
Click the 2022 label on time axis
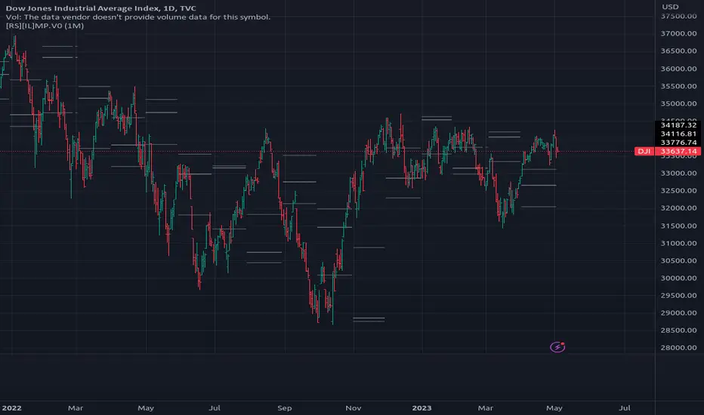(11, 407)
